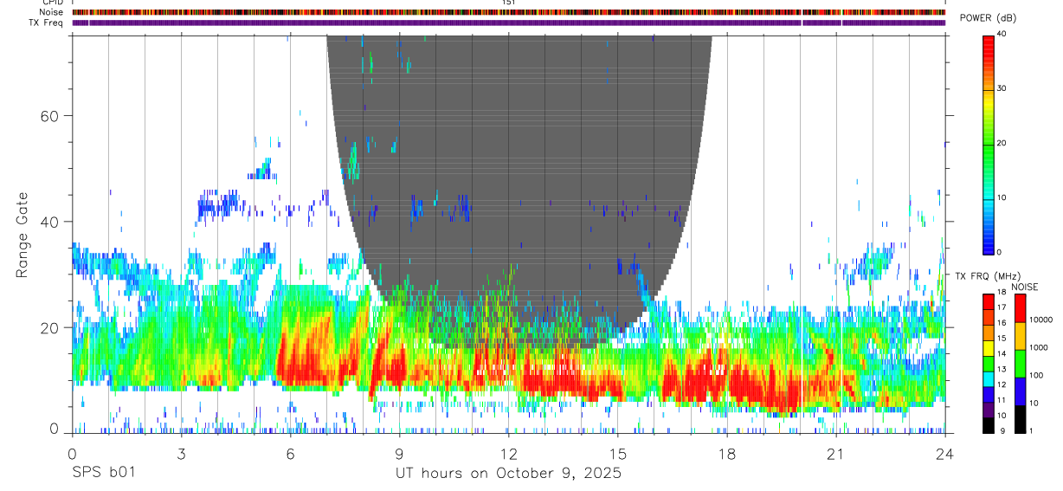Click the blue bottom of POWER colorbar
Screen dimensions: 1063x491
pyautogui.click(x=989, y=246)
